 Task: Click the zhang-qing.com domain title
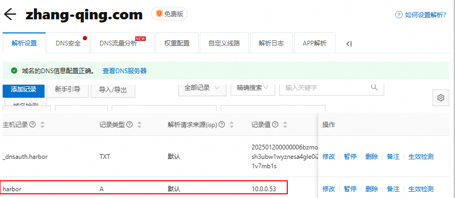tap(84, 15)
